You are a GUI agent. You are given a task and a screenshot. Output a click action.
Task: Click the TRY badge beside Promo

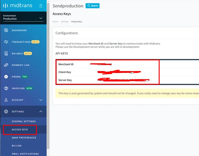pyautogui.click(x=25, y=77)
